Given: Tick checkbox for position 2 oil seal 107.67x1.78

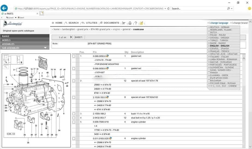Looking at the screenshot, I should (x=74, y=81).
